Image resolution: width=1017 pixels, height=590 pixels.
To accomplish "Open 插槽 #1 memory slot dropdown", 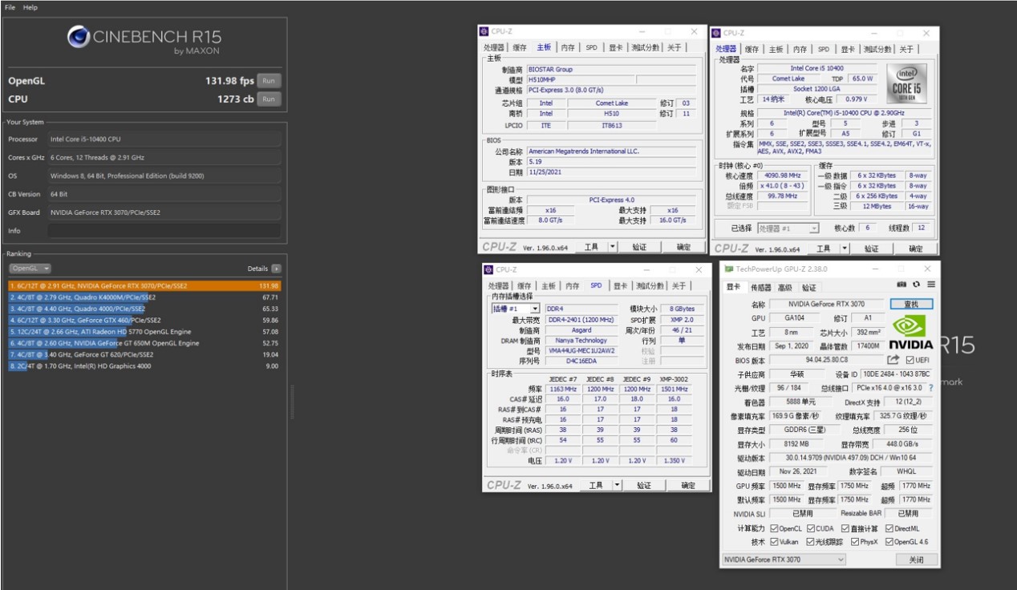I will point(515,309).
